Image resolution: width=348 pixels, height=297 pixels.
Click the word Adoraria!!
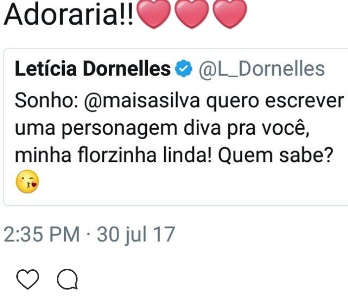[68, 16]
